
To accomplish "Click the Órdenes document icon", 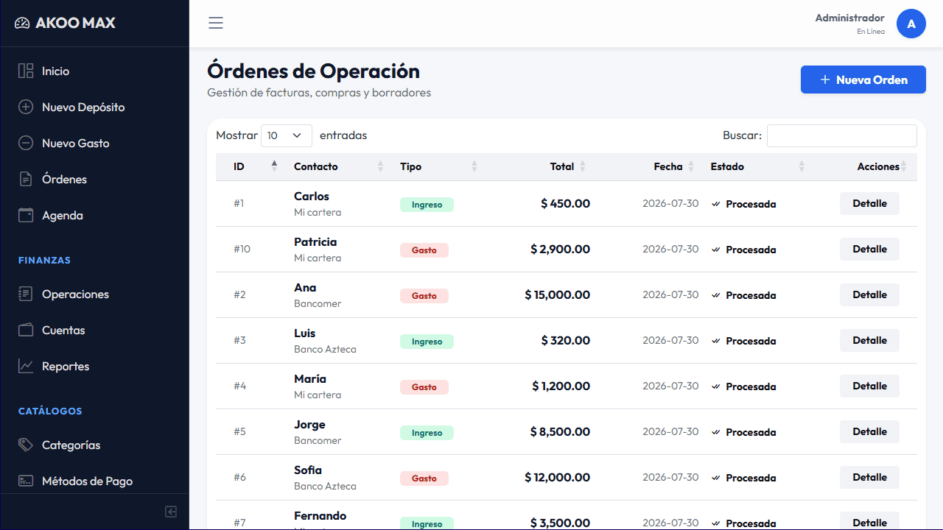I will coord(26,179).
